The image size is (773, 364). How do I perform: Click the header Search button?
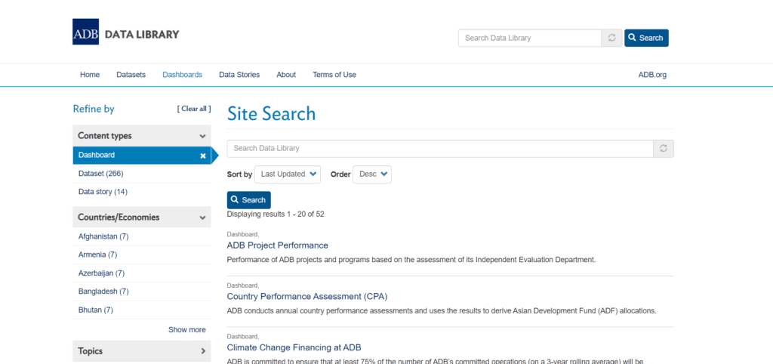646,38
